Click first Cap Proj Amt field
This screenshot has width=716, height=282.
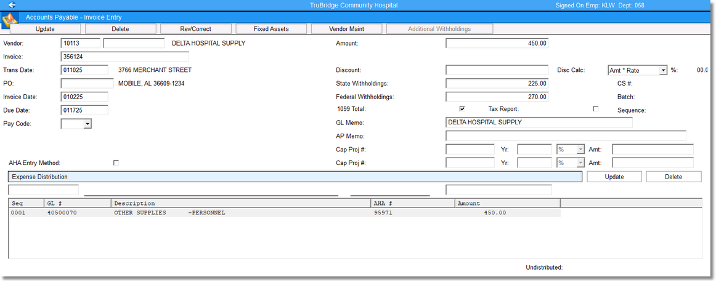653,149
